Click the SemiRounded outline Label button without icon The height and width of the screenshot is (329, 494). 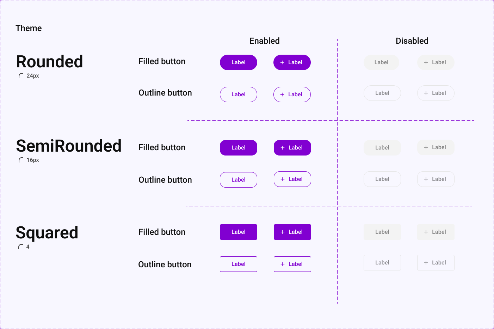pos(239,180)
